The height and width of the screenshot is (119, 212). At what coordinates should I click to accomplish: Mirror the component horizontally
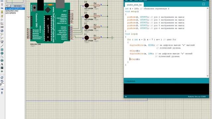tap(2, 89)
